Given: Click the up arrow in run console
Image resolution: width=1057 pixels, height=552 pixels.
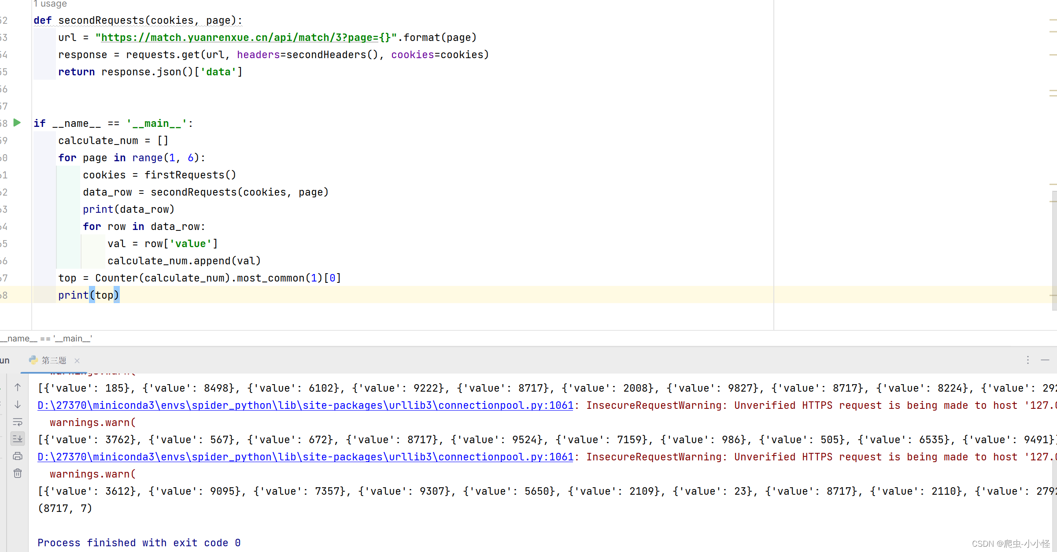Looking at the screenshot, I should click(18, 387).
